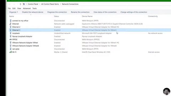The image size is (171, 96).
Task: Select the "connect to my office" name
Action: coord(20,21)
